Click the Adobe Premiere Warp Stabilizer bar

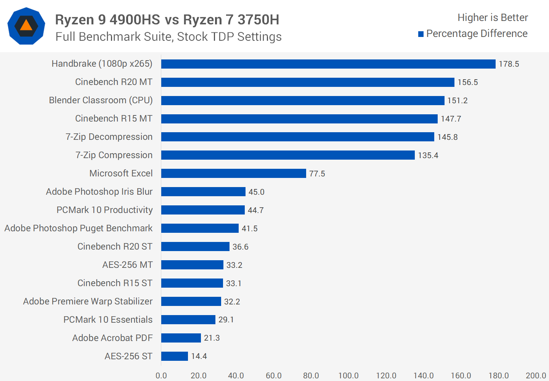pyautogui.click(x=191, y=301)
